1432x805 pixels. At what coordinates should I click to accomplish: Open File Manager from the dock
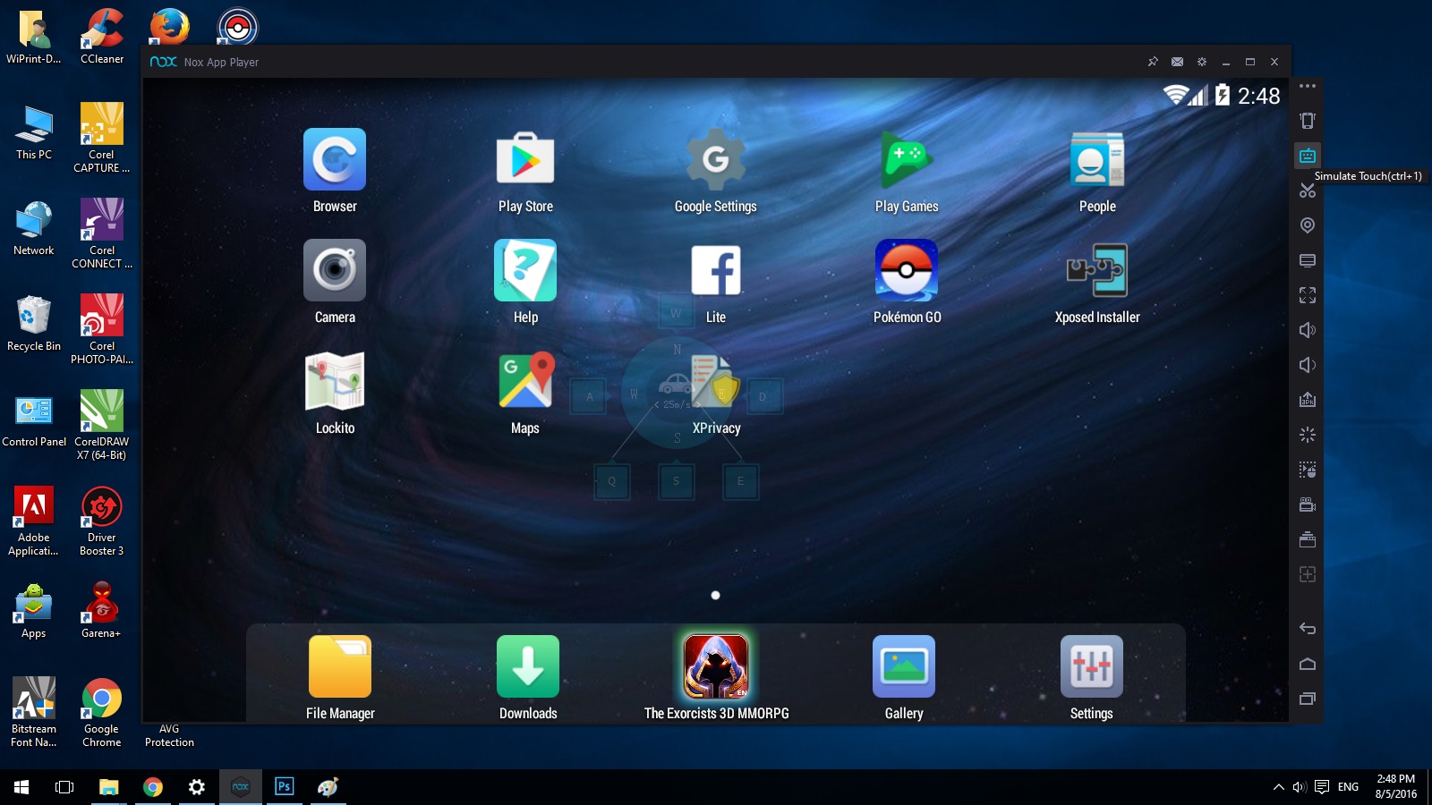[x=340, y=666]
